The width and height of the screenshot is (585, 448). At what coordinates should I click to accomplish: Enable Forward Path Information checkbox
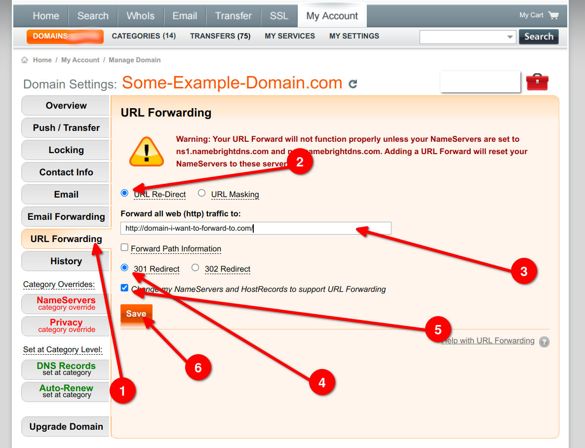click(124, 247)
